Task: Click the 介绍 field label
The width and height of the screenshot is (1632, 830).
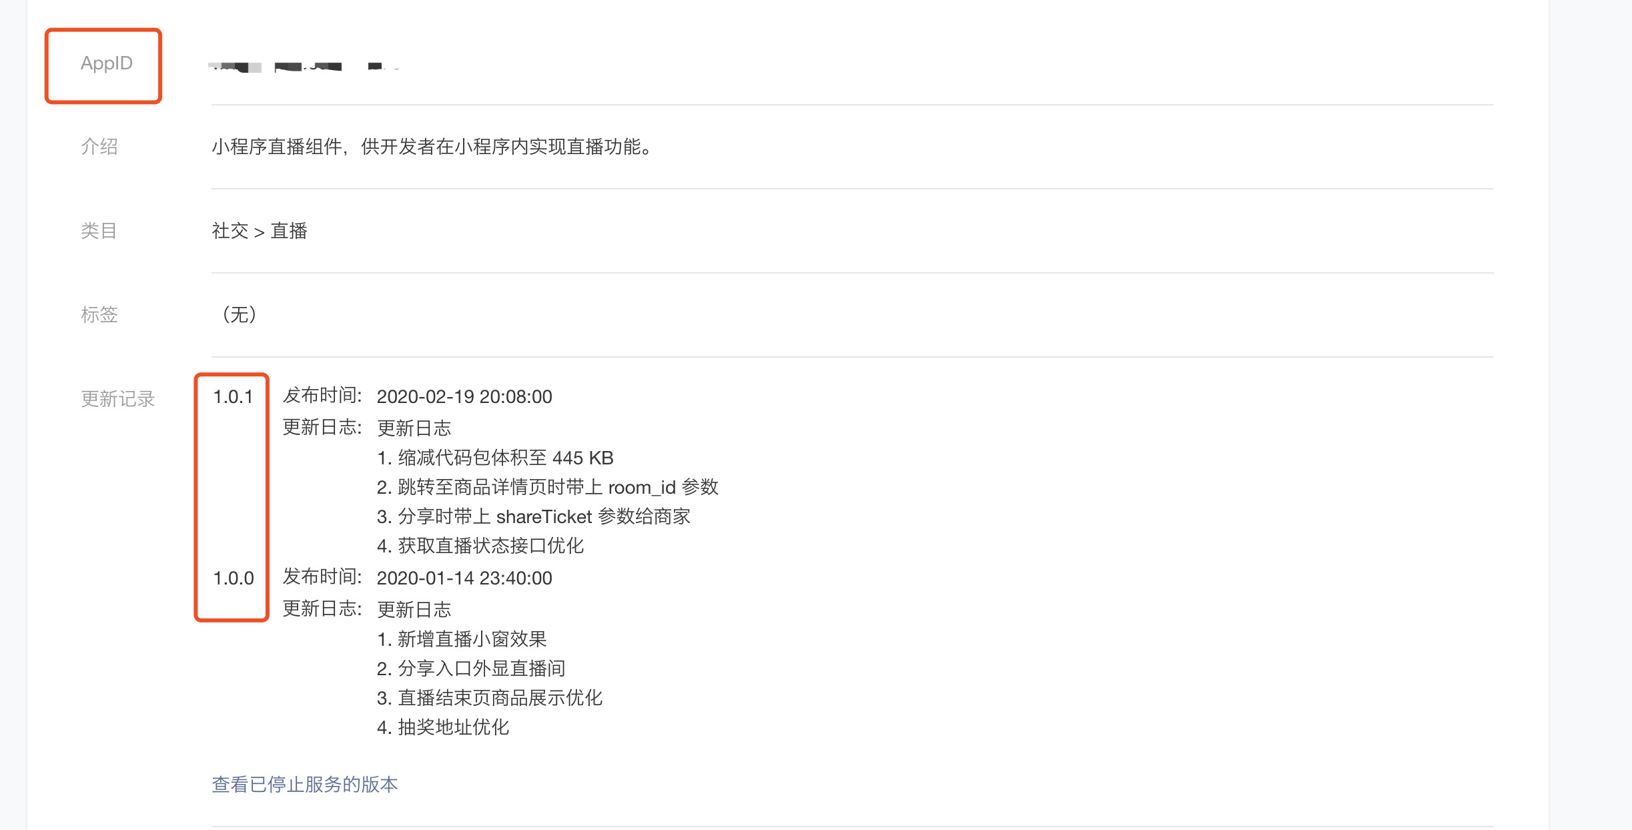Action: (99, 146)
